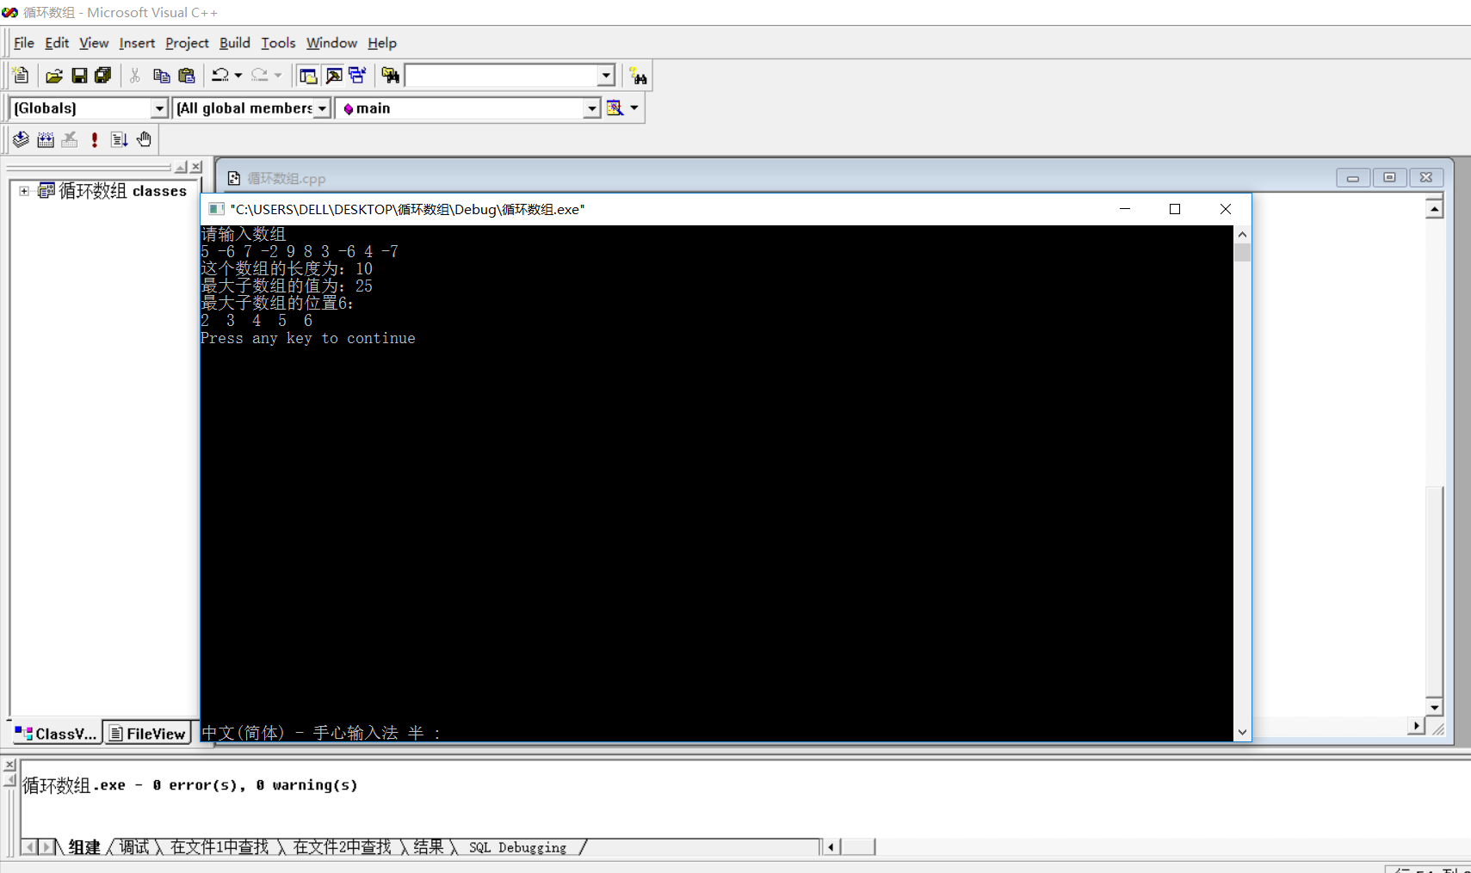
Task: Open the Tools menu
Action: point(278,43)
